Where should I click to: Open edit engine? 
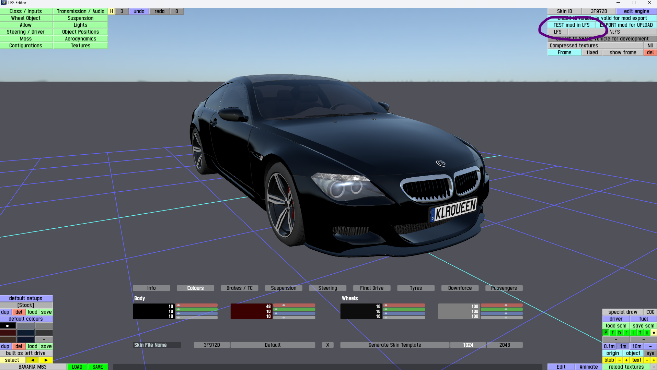pyautogui.click(x=637, y=11)
